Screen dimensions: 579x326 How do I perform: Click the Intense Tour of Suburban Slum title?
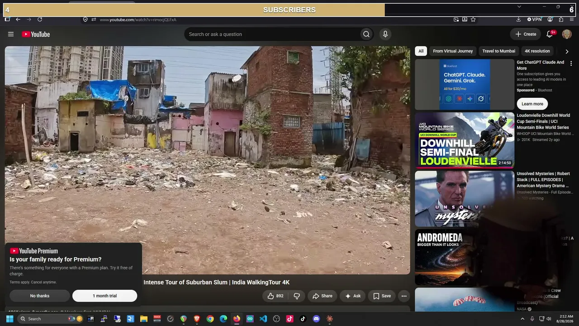click(217, 282)
